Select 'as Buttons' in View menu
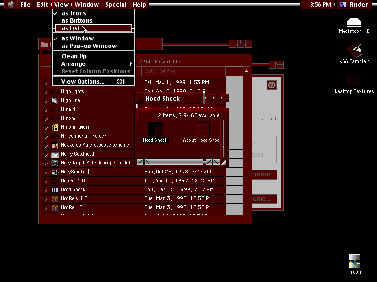Screen dimensions: 377x282 click(93, 21)
